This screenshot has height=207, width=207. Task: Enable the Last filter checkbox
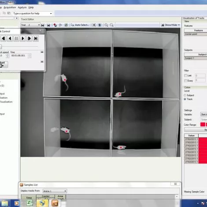[185, 75]
